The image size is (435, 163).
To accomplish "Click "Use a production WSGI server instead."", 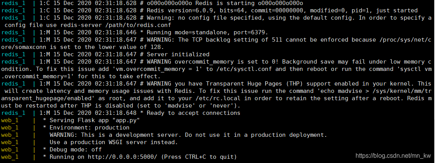I will coord(113,142).
